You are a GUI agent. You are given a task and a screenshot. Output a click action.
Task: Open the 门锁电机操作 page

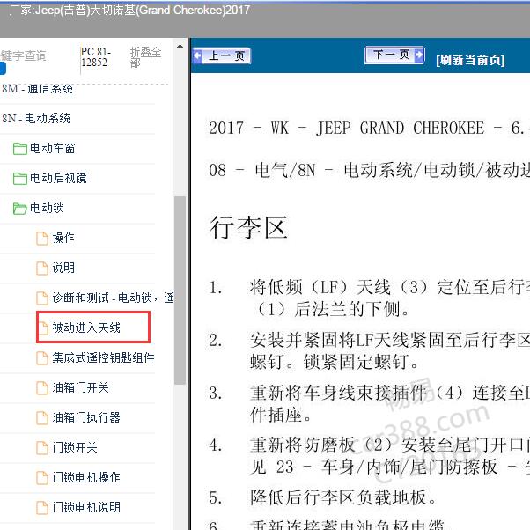pos(86,477)
